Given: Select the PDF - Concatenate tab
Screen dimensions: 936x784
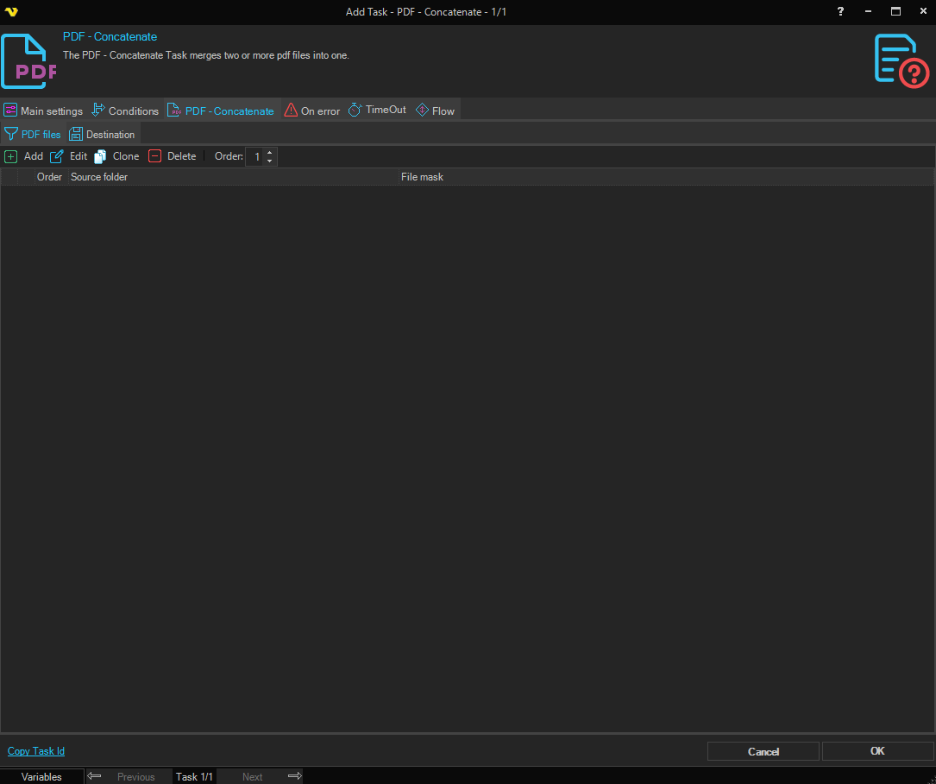Looking at the screenshot, I should coord(221,111).
